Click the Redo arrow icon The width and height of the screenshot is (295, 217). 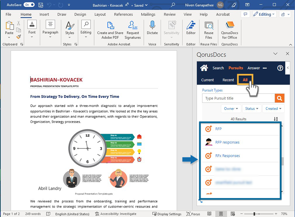[60, 5]
